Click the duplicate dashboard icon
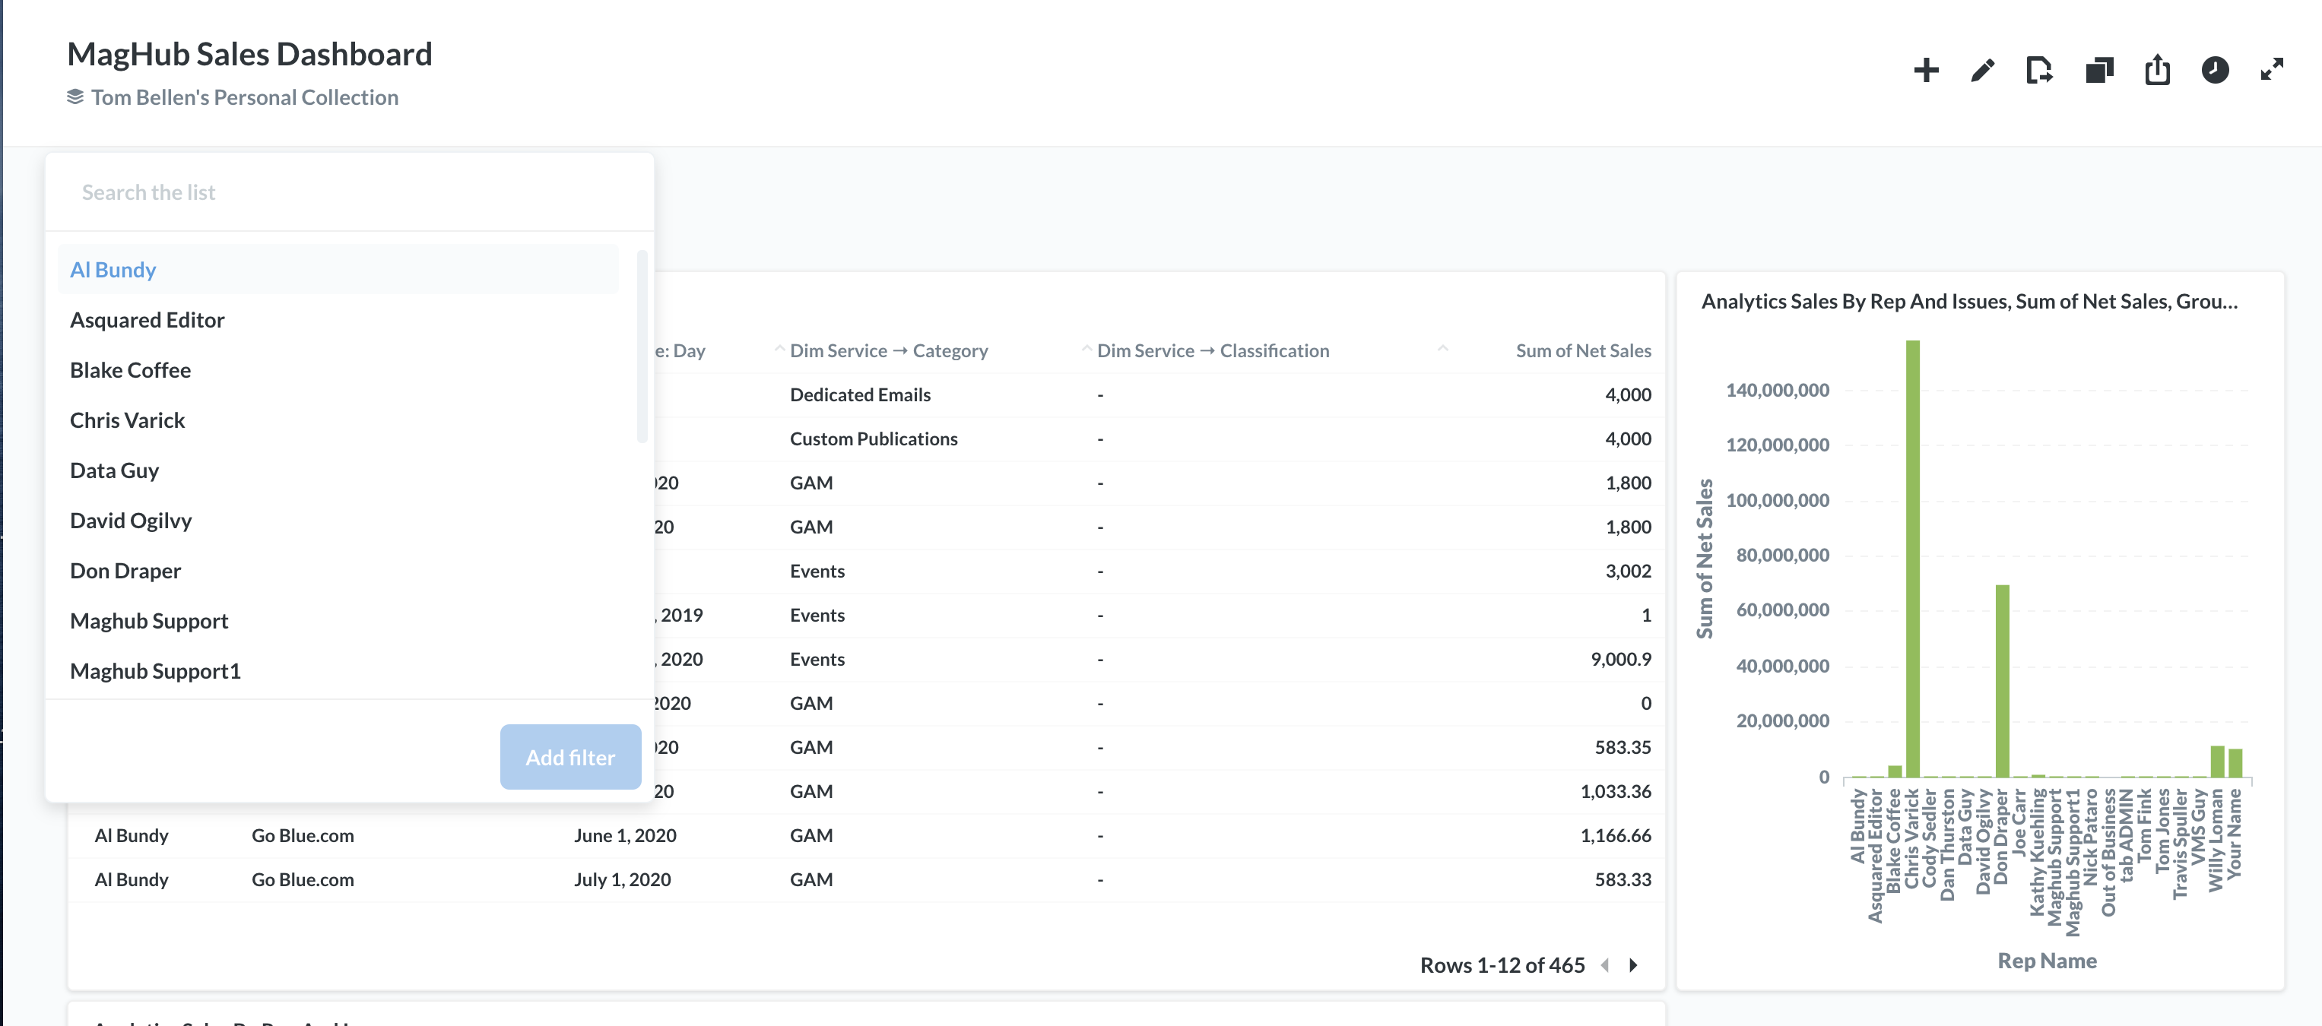The height and width of the screenshot is (1026, 2322). 2099,70
